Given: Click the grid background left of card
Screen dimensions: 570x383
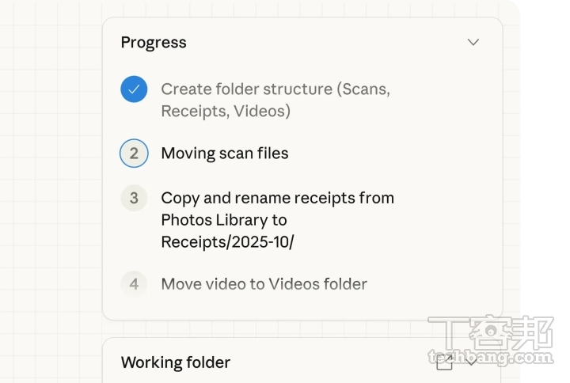Looking at the screenshot, I should [x=51, y=182].
